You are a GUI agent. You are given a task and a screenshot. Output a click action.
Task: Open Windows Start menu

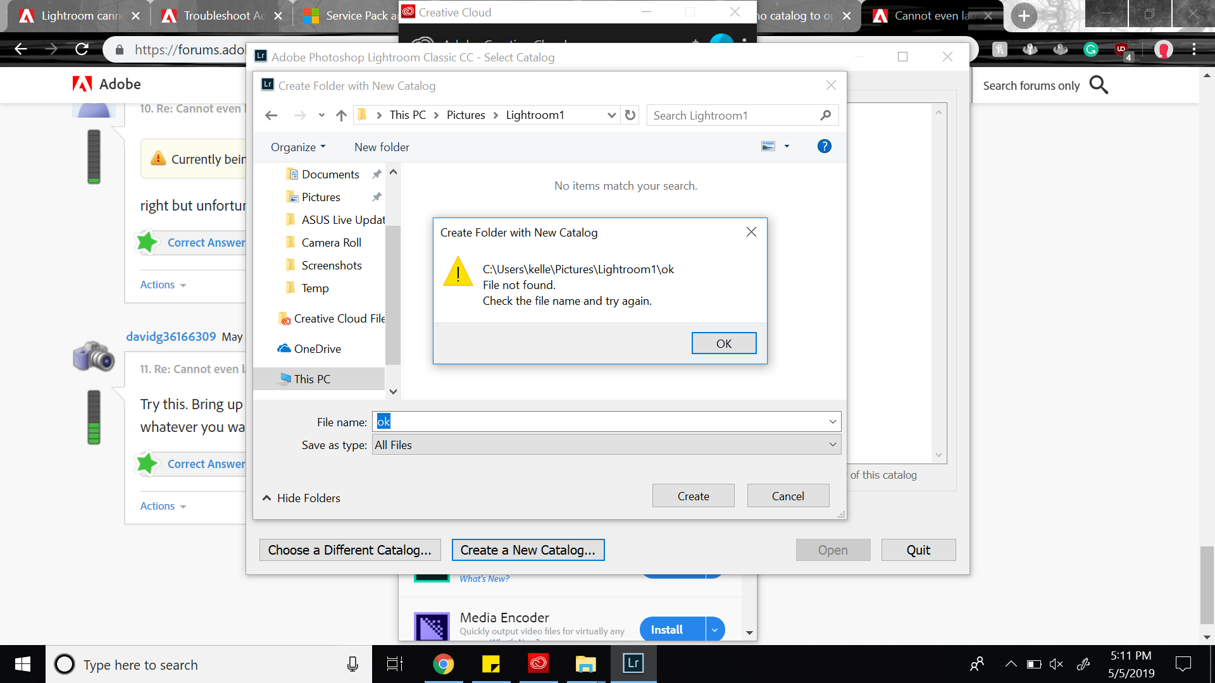tap(23, 664)
